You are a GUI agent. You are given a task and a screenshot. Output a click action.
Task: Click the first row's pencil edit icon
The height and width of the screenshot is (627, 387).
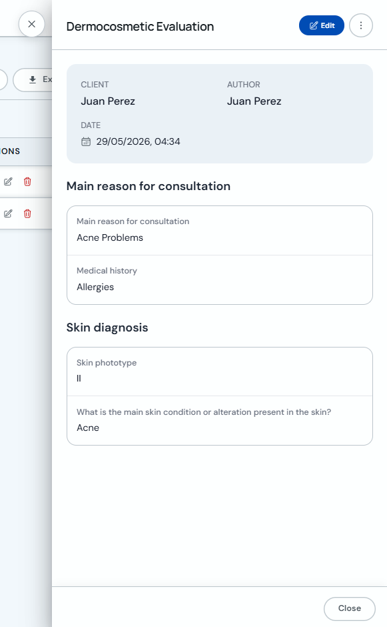pos(8,182)
